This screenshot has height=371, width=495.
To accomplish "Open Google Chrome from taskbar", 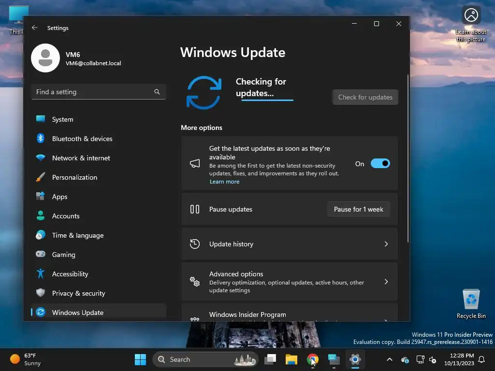I will (x=313, y=359).
